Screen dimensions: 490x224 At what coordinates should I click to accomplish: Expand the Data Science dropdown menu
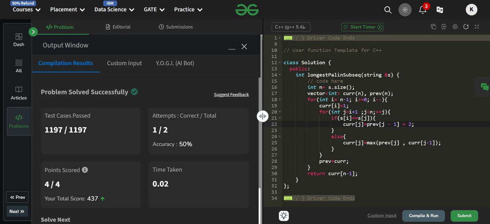click(114, 9)
